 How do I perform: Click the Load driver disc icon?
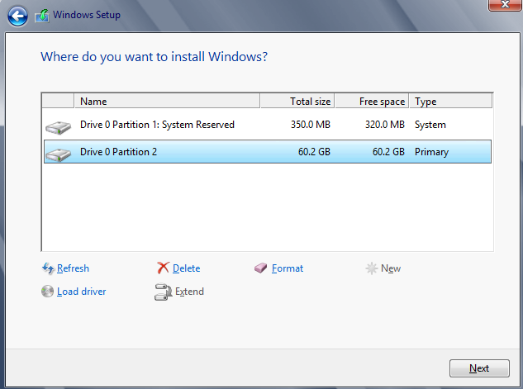point(47,292)
